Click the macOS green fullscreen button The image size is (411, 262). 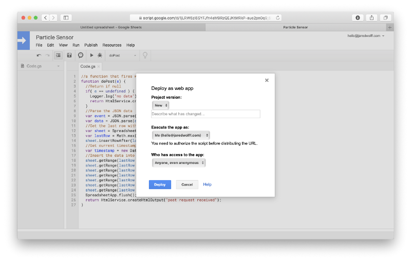point(35,17)
